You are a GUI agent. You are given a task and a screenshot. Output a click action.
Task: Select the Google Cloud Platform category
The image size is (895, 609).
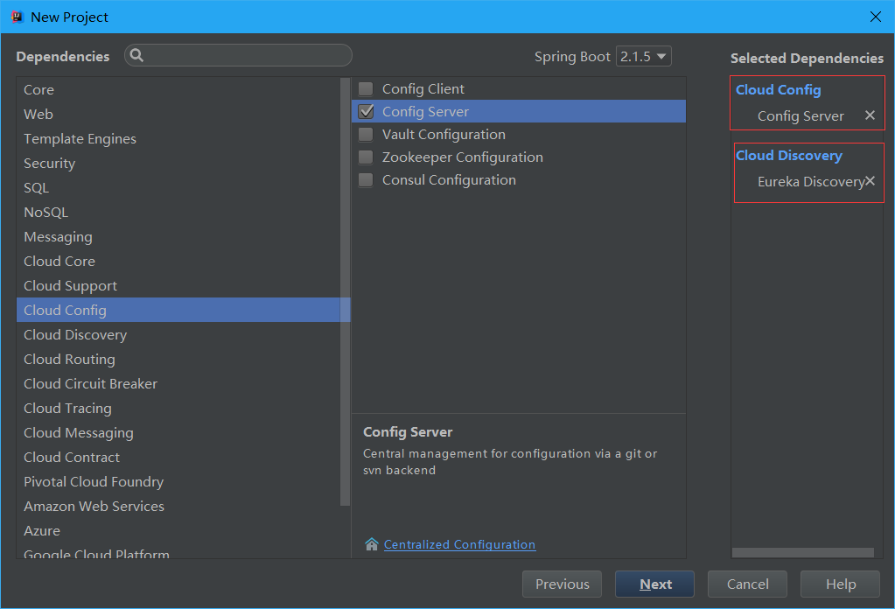tap(178, 552)
